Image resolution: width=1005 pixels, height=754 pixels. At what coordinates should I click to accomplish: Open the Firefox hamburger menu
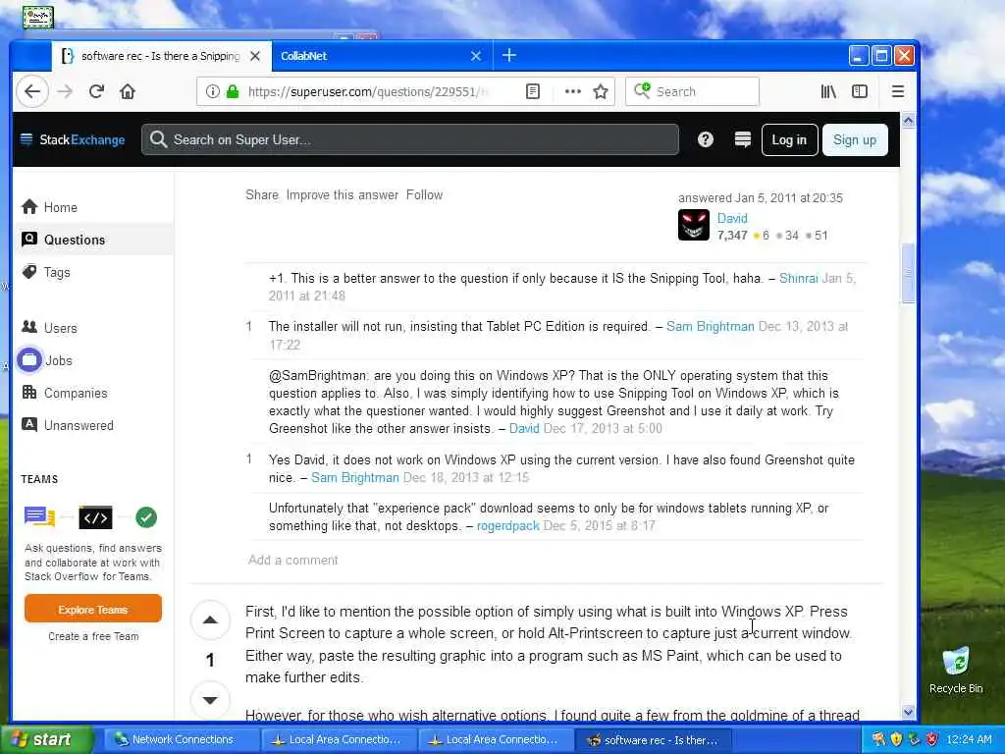[898, 91]
